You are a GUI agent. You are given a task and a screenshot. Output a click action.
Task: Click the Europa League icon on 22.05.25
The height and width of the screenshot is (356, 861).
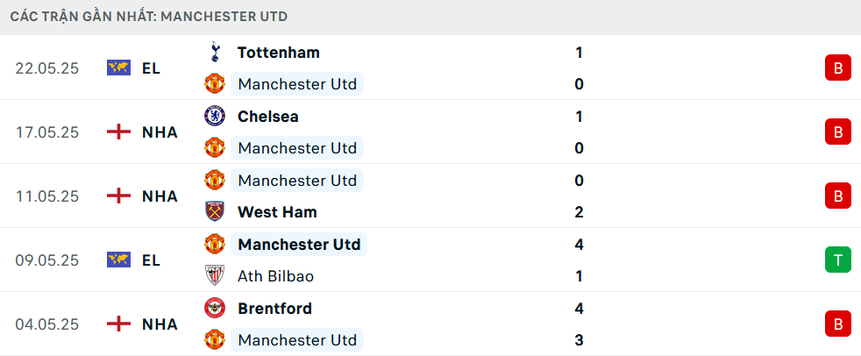118,68
